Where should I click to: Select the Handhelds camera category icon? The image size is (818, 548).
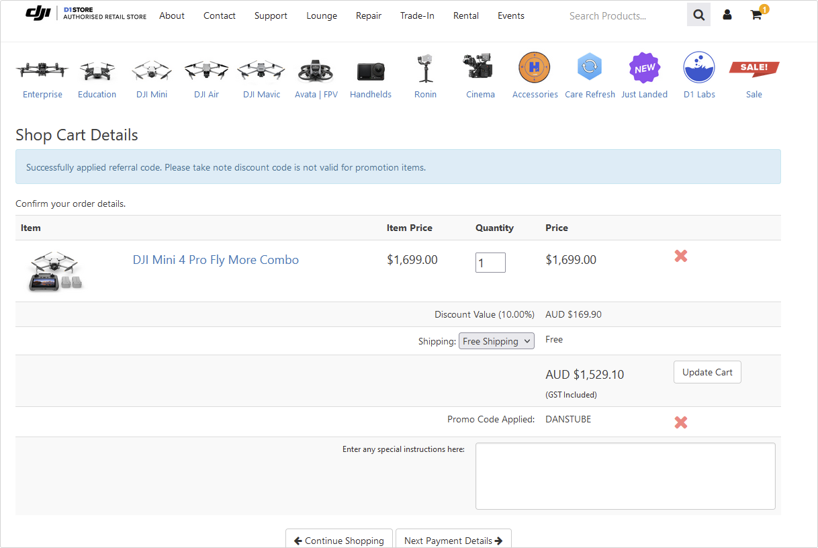371,71
